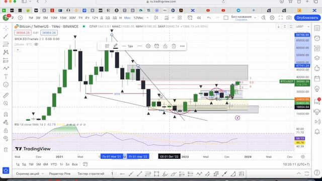This screenshot has height=181, width=322.
Task: Delete selected drawing via floating toolbar trash
Action: (x=174, y=46)
